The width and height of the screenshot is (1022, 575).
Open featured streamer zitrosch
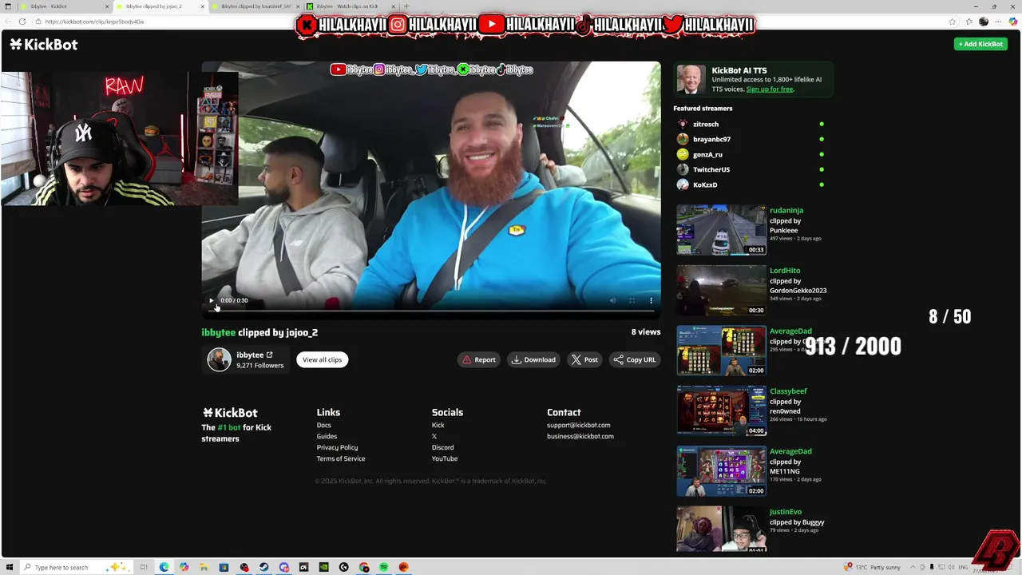pyautogui.click(x=706, y=124)
